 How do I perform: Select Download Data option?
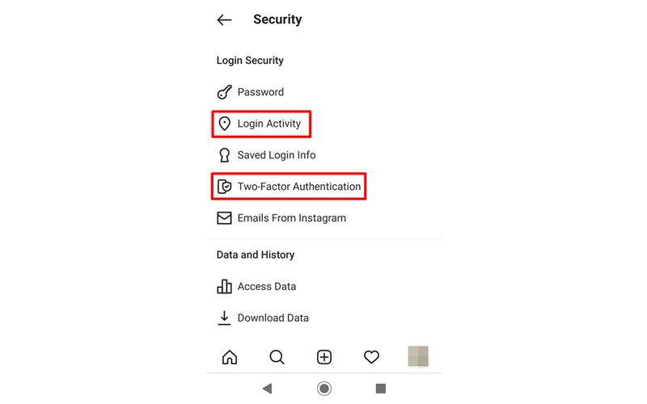(x=273, y=318)
